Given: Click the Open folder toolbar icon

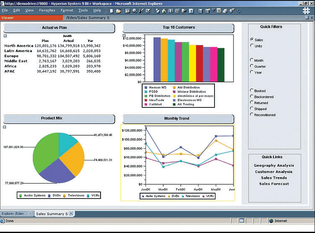Looking at the screenshot, I should click(x=119, y=10).
